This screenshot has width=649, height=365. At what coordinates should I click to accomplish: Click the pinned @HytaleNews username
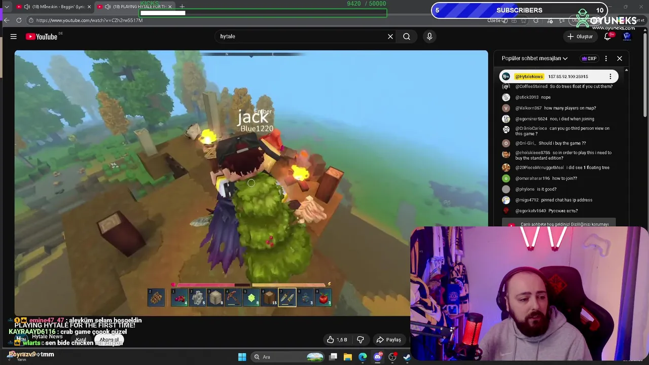click(x=529, y=77)
